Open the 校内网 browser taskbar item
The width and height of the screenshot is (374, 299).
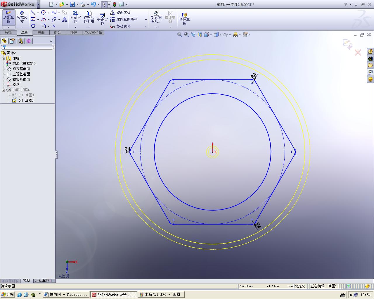[66, 295]
